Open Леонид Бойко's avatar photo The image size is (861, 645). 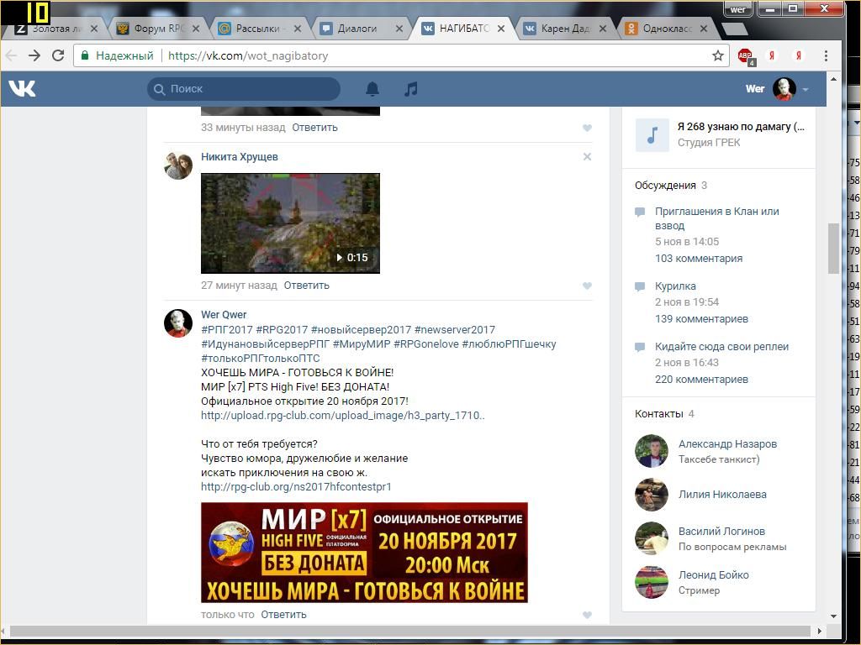652,582
